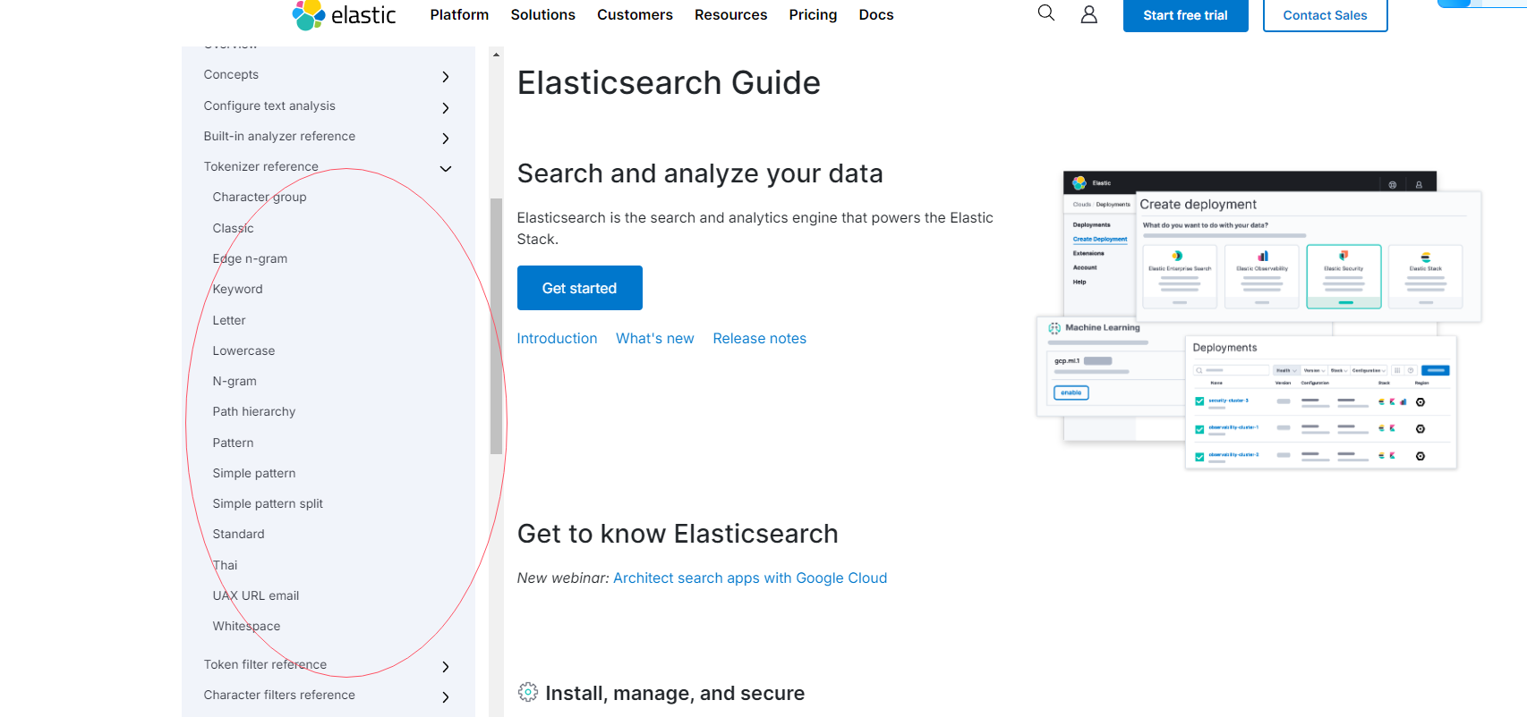Click the Start free trial button

pos(1185,15)
